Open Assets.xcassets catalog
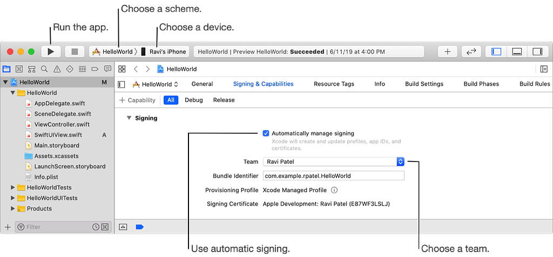The height and width of the screenshot is (257, 553). pyautogui.click(x=52, y=156)
